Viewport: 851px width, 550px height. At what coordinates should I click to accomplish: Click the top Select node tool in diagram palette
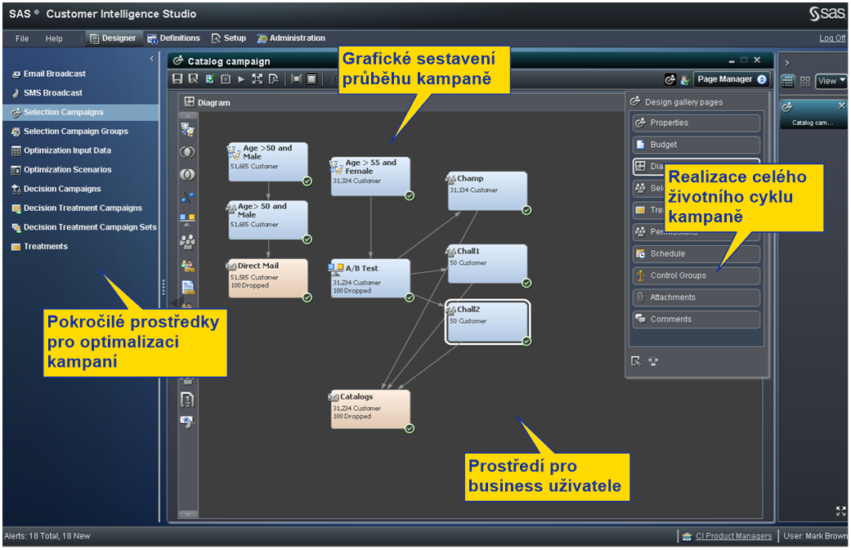188,130
